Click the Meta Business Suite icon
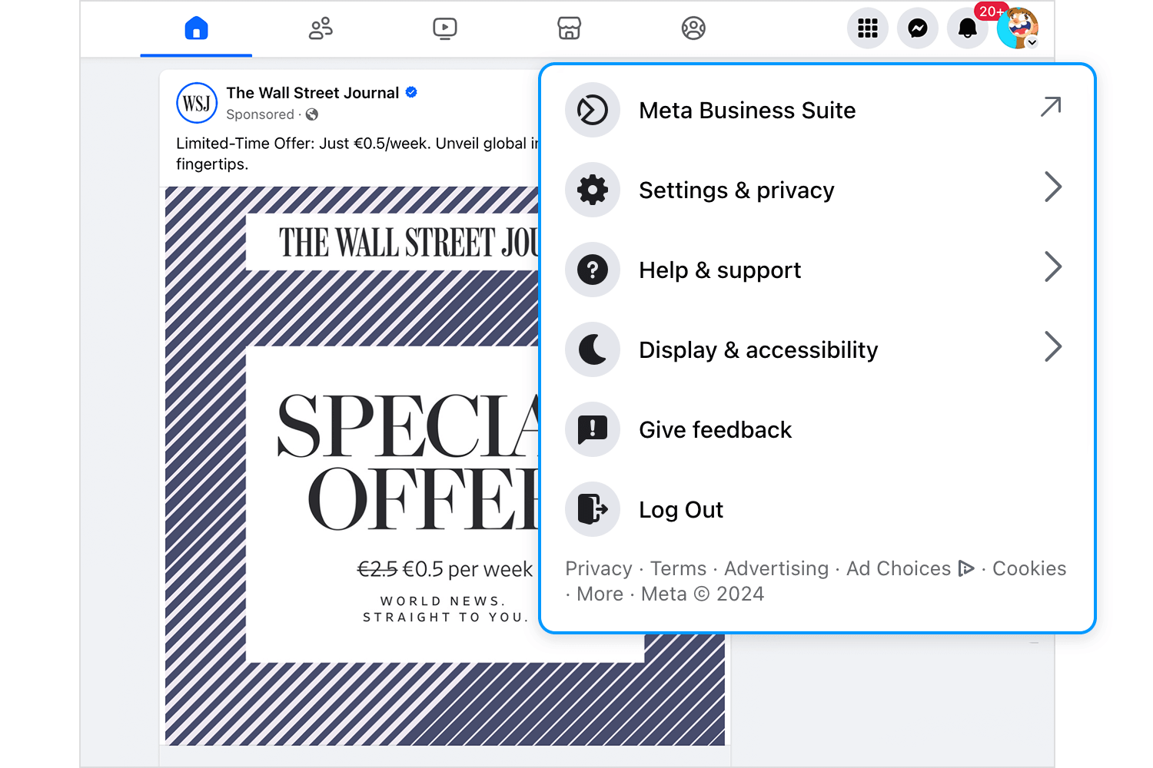Image resolution: width=1153 pixels, height=768 pixels. (x=593, y=110)
